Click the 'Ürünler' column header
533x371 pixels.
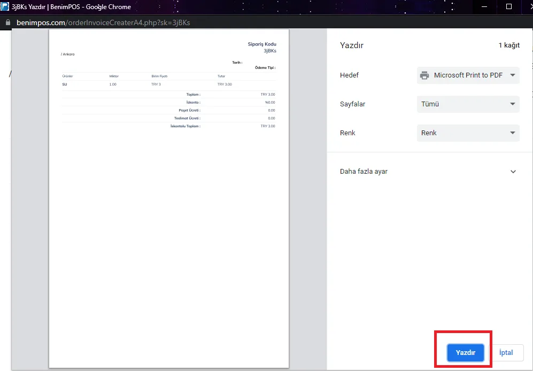[68, 76]
